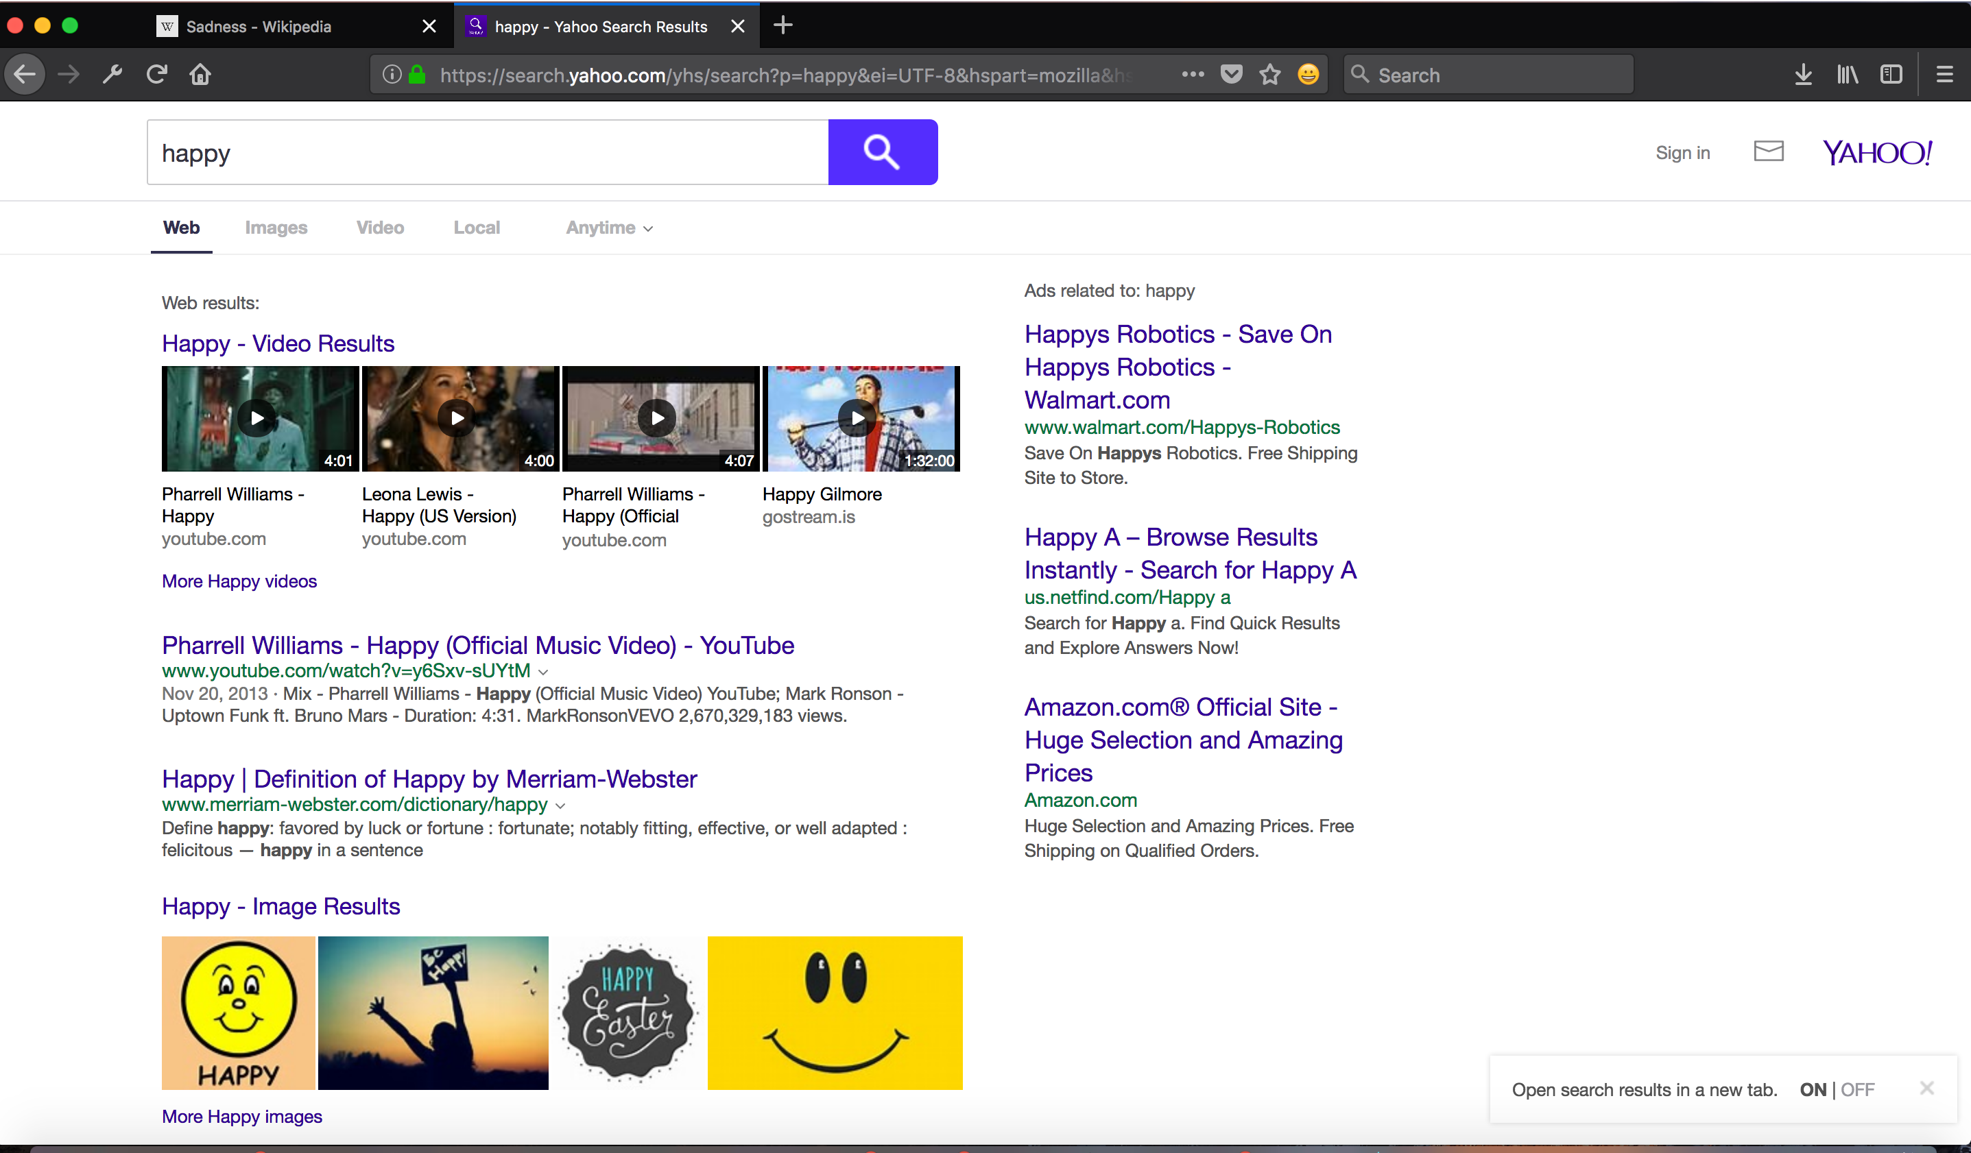Expand arrow beside youtube.com result URL
The width and height of the screenshot is (1971, 1153).
pyautogui.click(x=544, y=672)
